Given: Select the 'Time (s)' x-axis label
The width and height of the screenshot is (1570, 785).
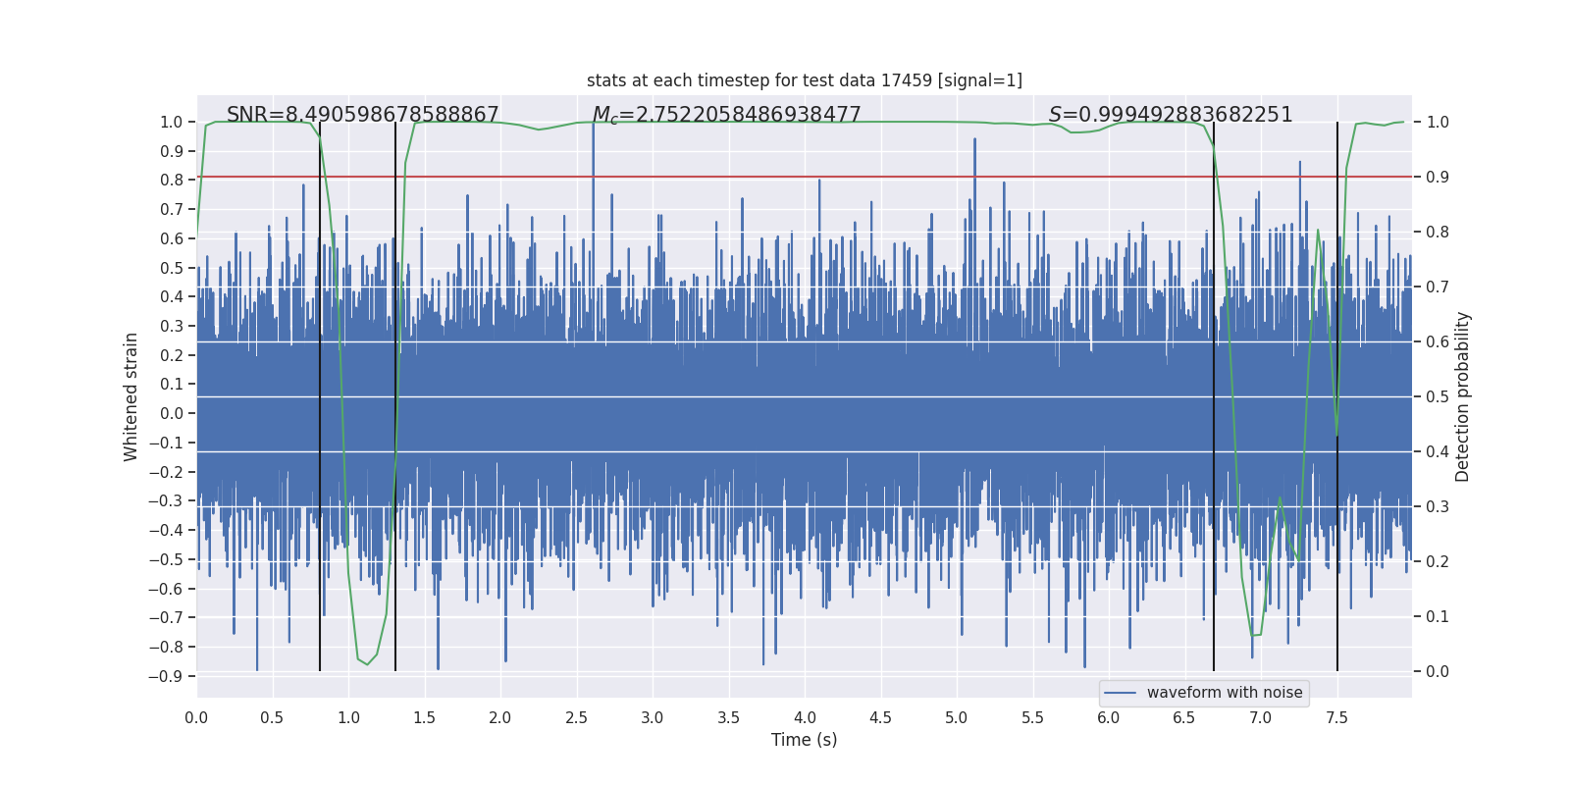Looking at the screenshot, I should (x=804, y=740).
